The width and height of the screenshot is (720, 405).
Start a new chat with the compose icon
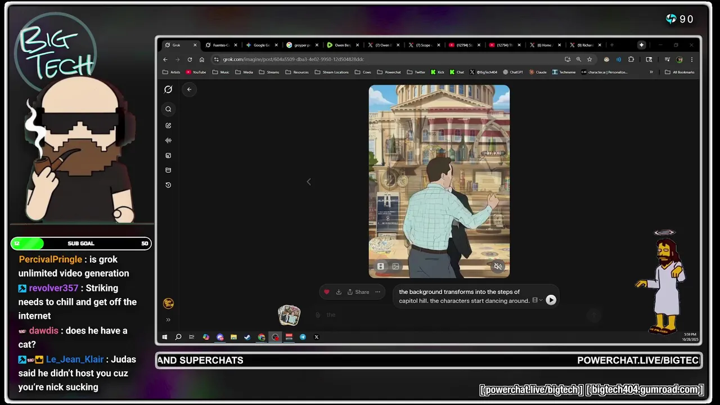click(x=168, y=125)
